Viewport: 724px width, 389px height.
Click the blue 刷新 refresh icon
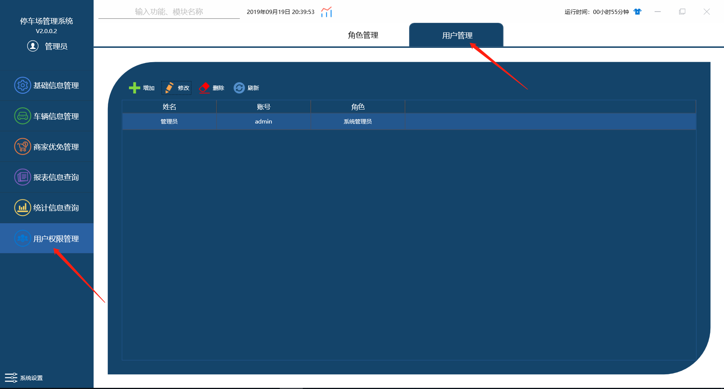[239, 88]
